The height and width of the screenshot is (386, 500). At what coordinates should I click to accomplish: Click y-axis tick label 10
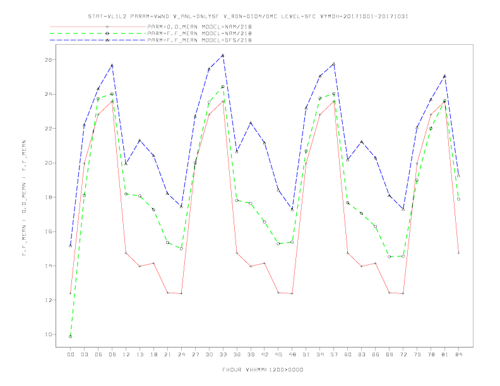pos(49,335)
